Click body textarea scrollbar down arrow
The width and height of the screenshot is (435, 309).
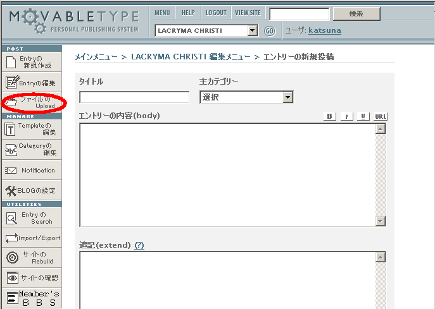coord(380,221)
